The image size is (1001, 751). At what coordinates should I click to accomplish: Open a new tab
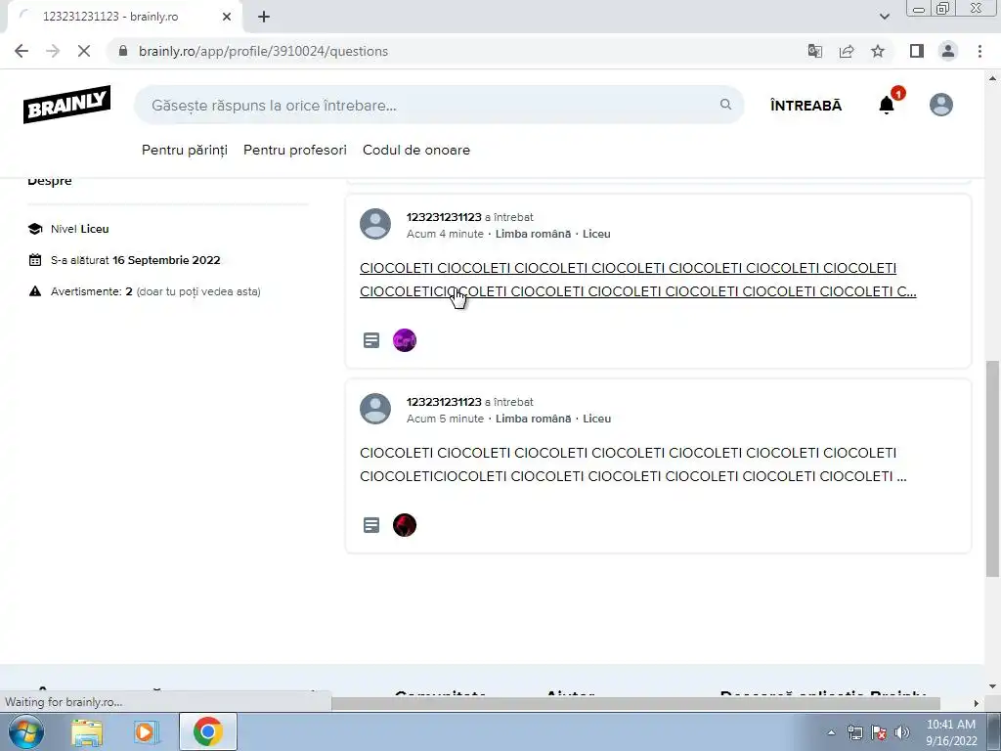click(x=264, y=17)
